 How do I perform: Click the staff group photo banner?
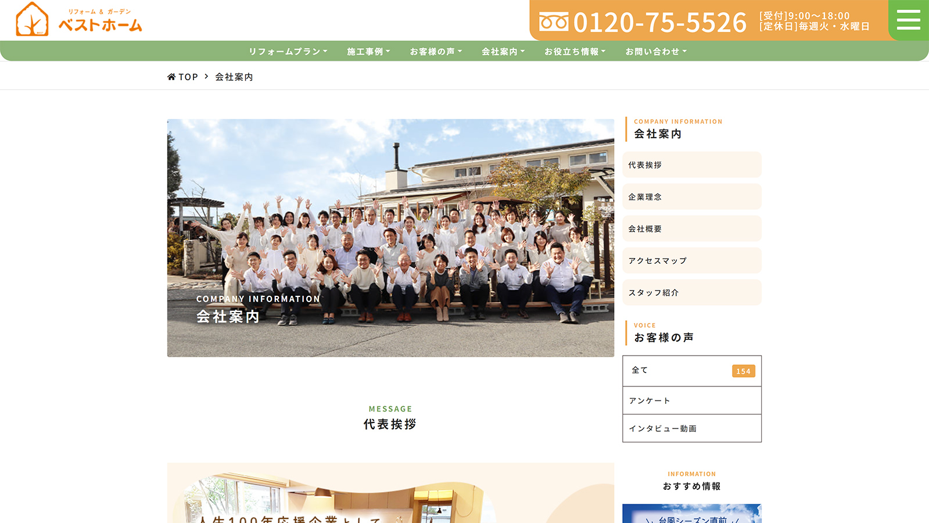390,238
